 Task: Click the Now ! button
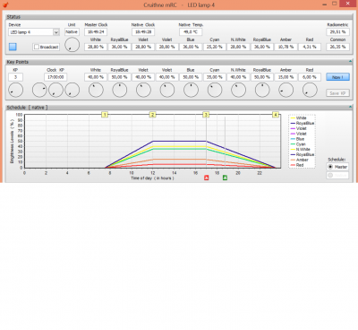tap(337, 77)
